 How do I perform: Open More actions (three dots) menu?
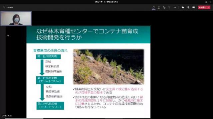point(175,7)
